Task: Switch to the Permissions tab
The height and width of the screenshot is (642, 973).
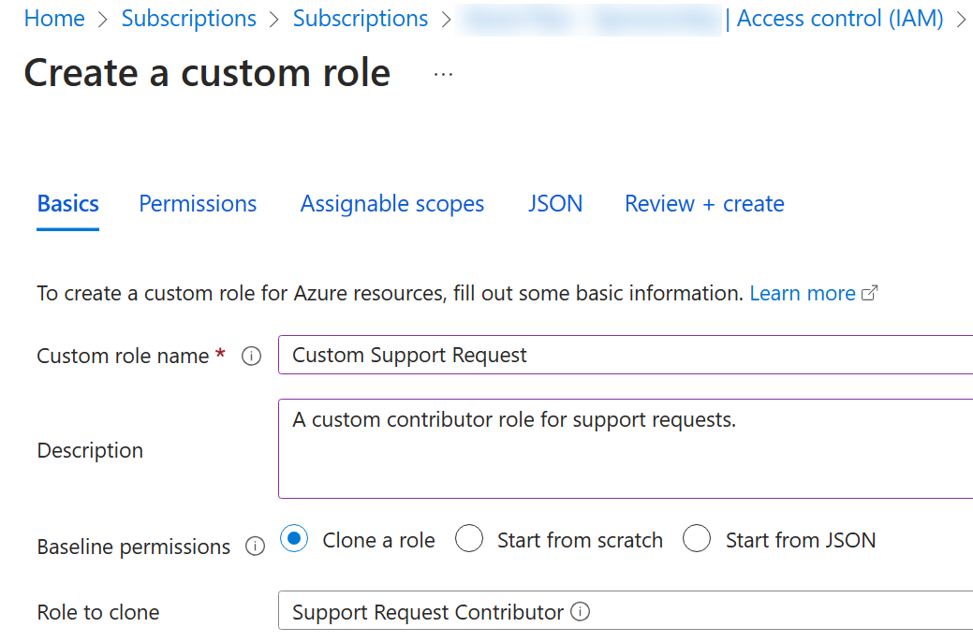Action: coord(197,203)
